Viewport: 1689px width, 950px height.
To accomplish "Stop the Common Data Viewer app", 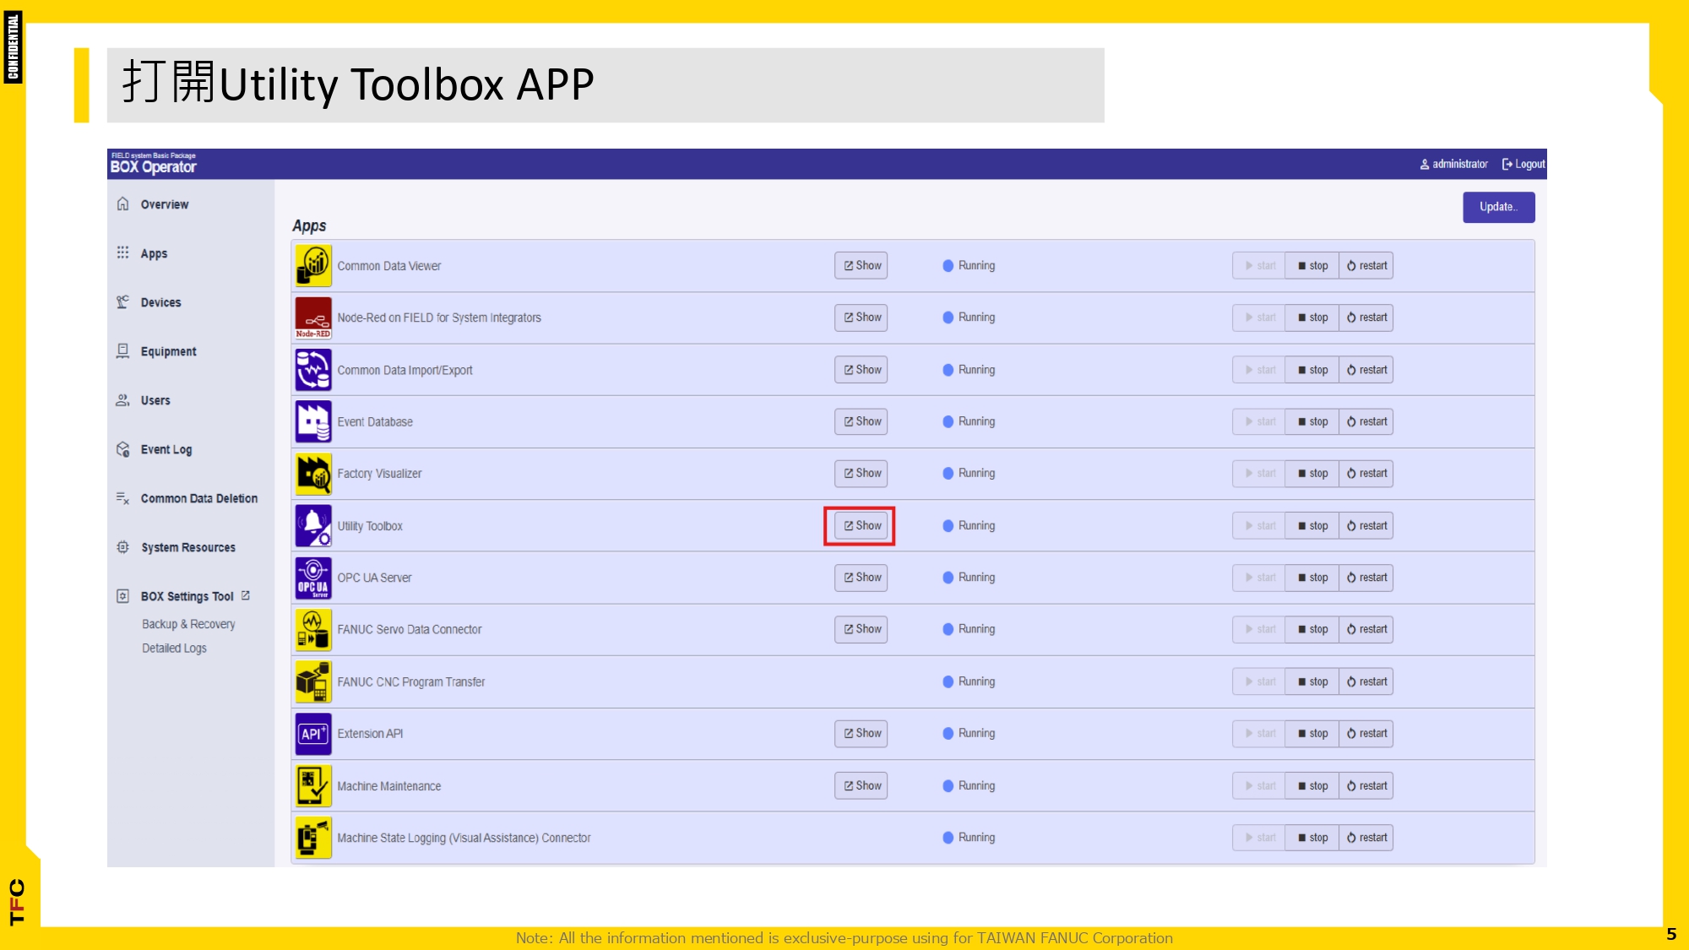I will [1312, 265].
